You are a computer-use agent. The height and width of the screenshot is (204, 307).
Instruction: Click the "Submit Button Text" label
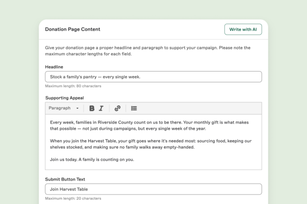click(65, 179)
